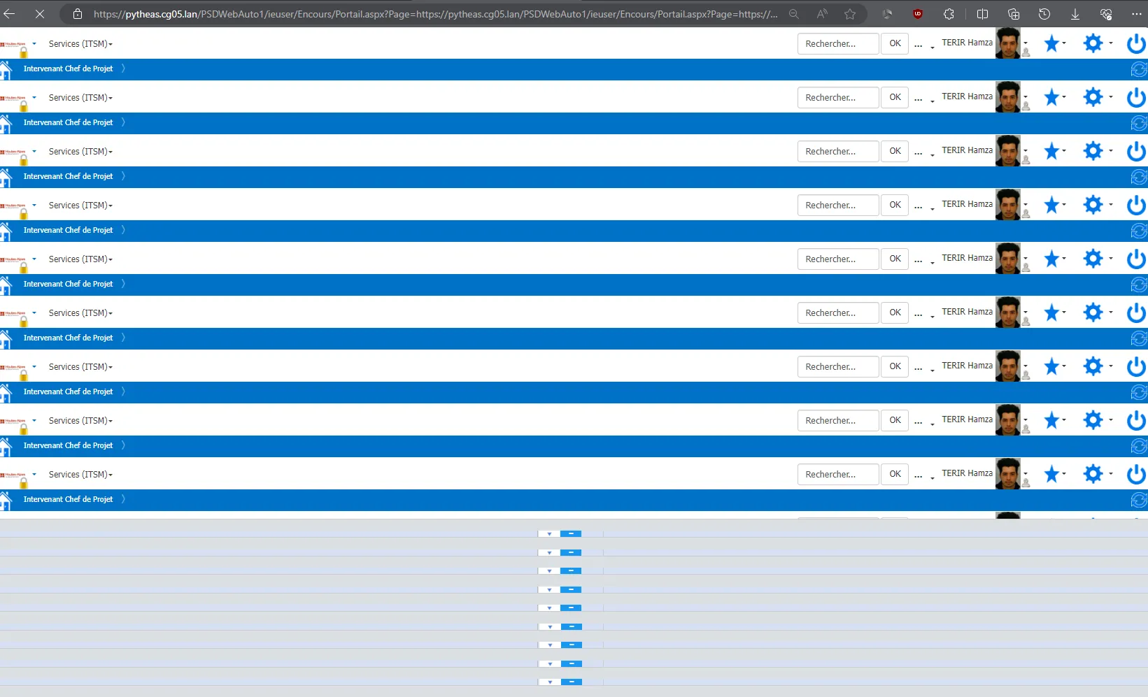Image resolution: width=1148 pixels, height=697 pixels.
Task: Open the ellipsis dropdown beside the topmost OK button
Action: click(924, 46)
